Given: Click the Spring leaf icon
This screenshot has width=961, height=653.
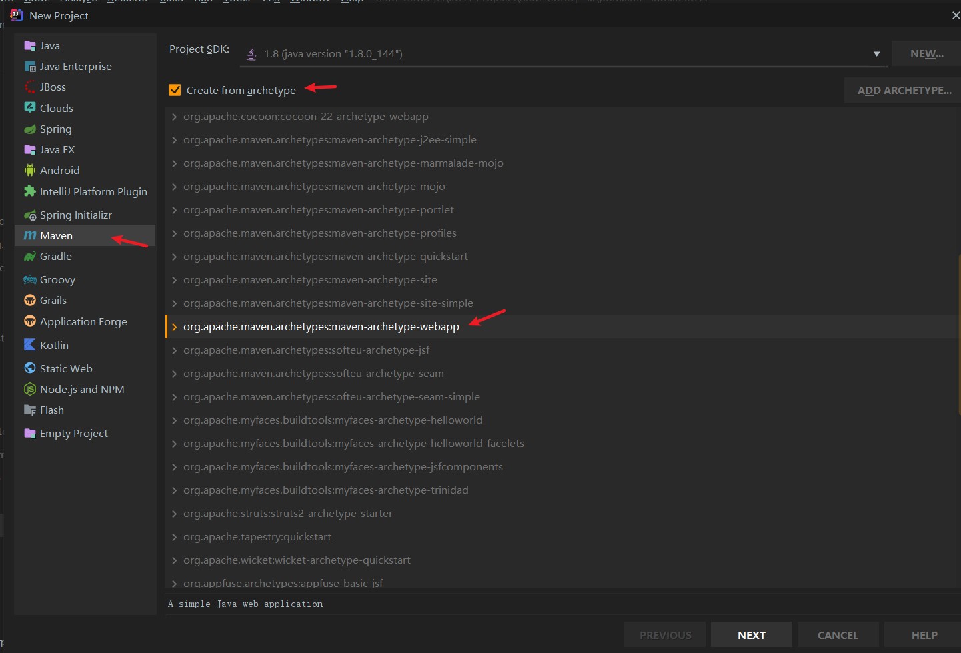Looking at the screenshot, I should pyautogui.click(x=30, y=129).
